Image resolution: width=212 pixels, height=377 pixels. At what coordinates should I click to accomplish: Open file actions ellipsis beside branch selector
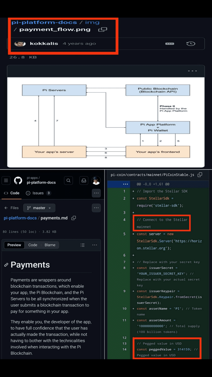96,208
